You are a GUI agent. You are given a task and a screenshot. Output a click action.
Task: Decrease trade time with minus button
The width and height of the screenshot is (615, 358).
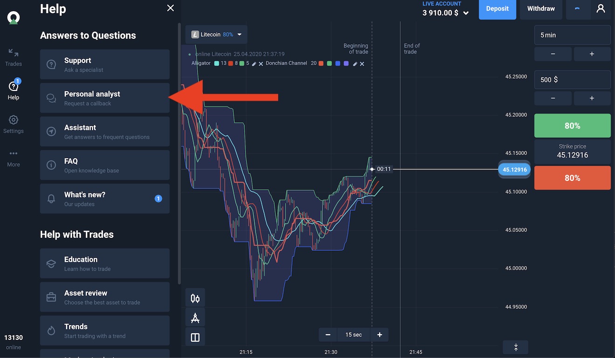(553, 54)
